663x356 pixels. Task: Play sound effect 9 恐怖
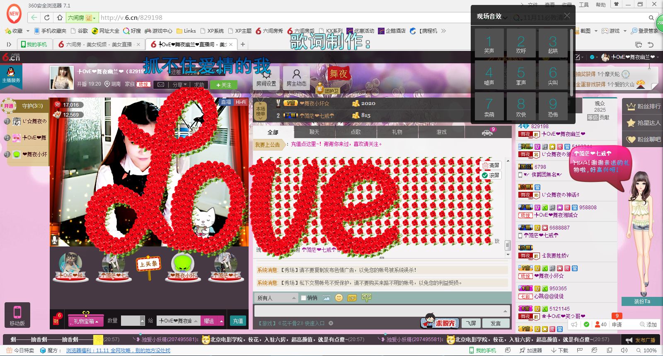click(553, 106)
